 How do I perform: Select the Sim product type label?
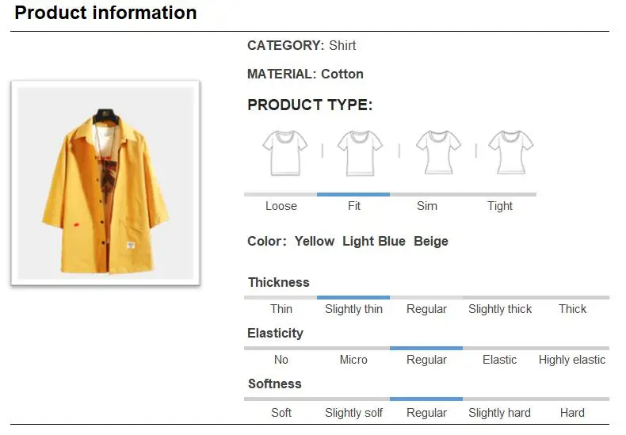[427, 206]
